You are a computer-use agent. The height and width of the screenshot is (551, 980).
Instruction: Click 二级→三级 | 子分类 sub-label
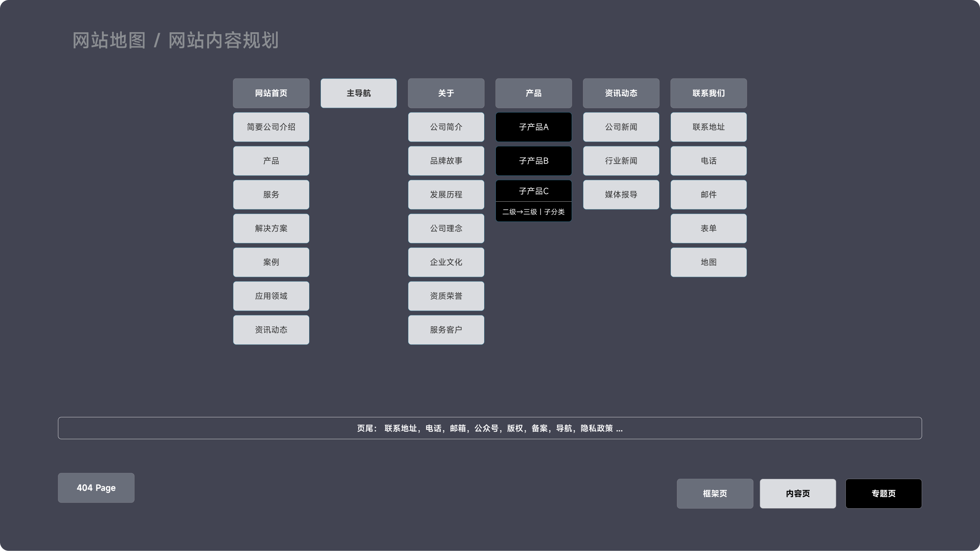534,212
